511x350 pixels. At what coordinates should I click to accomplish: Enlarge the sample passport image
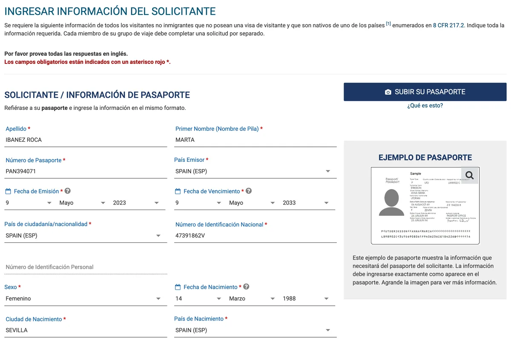pos(425,206)
